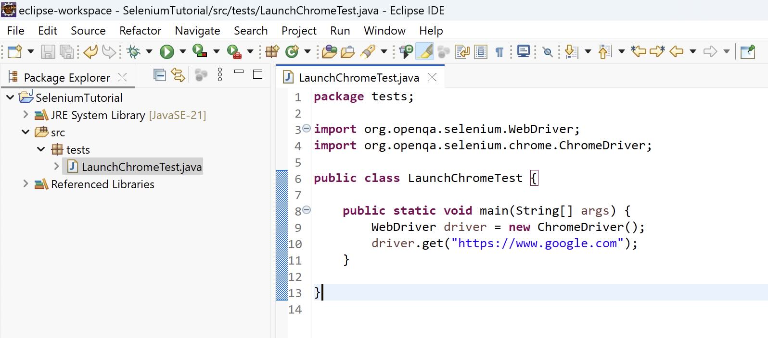Collapse the main method fold on line 8

(x=307, y=210)
